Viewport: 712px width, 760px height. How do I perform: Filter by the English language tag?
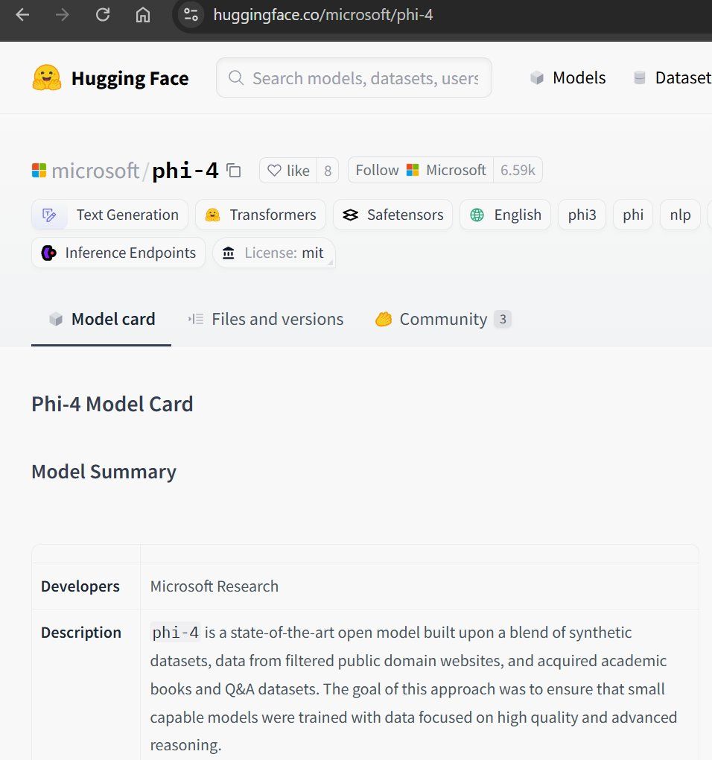tap(505, 215)
